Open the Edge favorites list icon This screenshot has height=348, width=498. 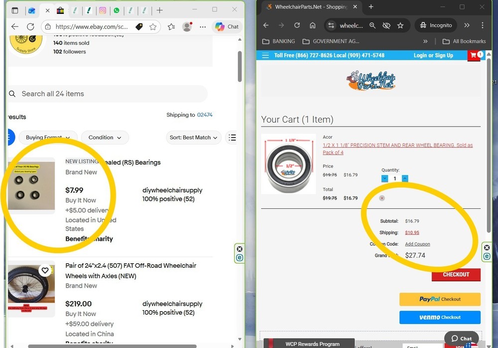171,27
